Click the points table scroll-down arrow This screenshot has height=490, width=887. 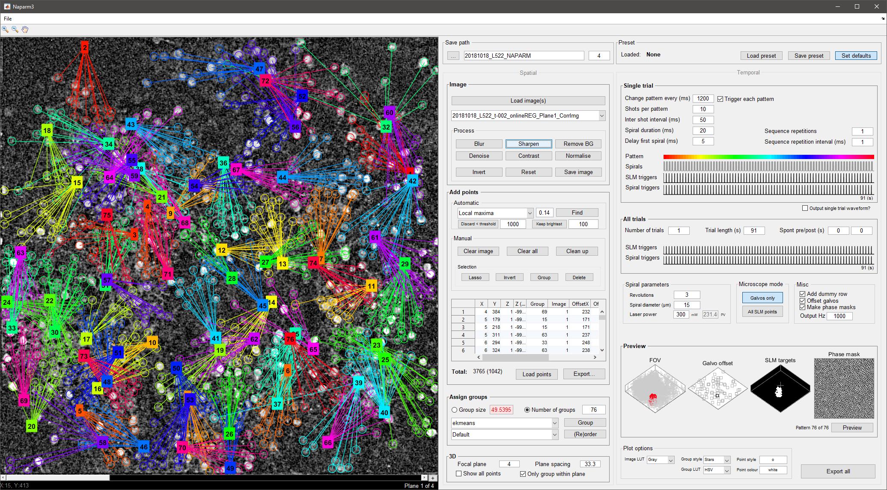[x=602, y=350]
